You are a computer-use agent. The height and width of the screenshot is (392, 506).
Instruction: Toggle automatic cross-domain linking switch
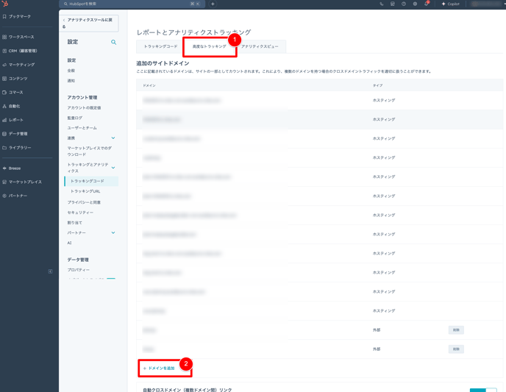point(482,390)
